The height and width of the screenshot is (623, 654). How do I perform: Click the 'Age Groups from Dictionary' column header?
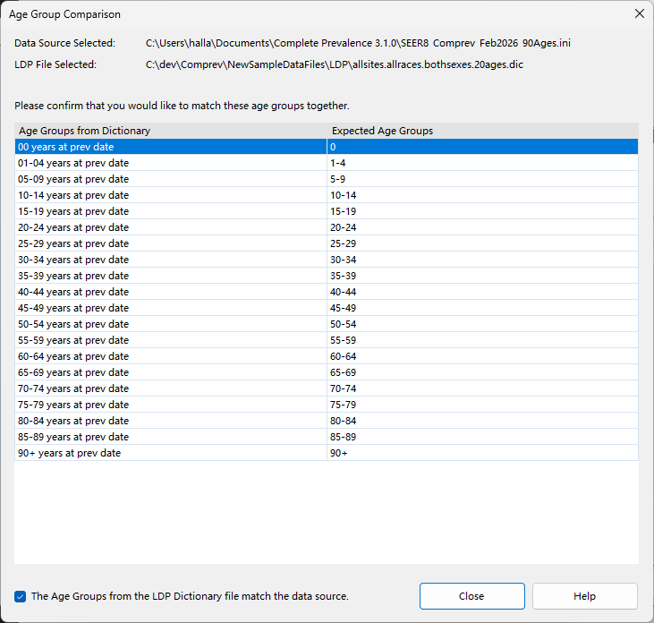point(171,131)
